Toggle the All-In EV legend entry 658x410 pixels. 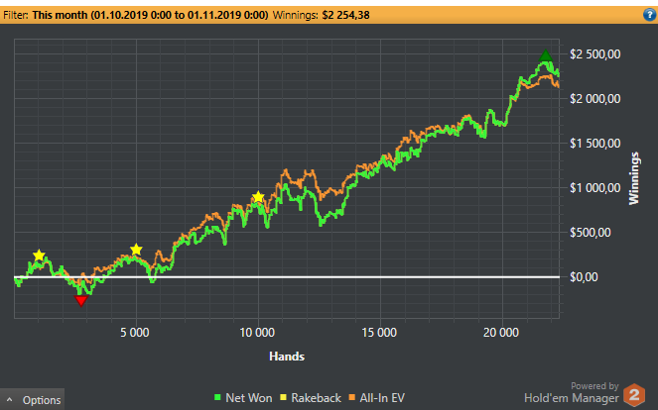click(376, 397)
